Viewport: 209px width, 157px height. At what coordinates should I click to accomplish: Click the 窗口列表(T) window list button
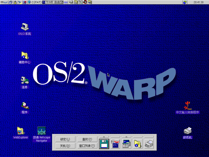coord(87,146)
